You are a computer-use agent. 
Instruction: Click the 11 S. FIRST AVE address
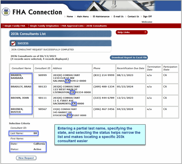click(63, 101)
